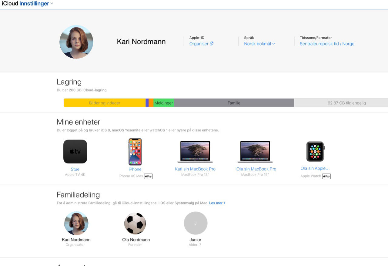
Task: Click Ola Nordmann's soccer ball avatar
Action: point(135,223)
